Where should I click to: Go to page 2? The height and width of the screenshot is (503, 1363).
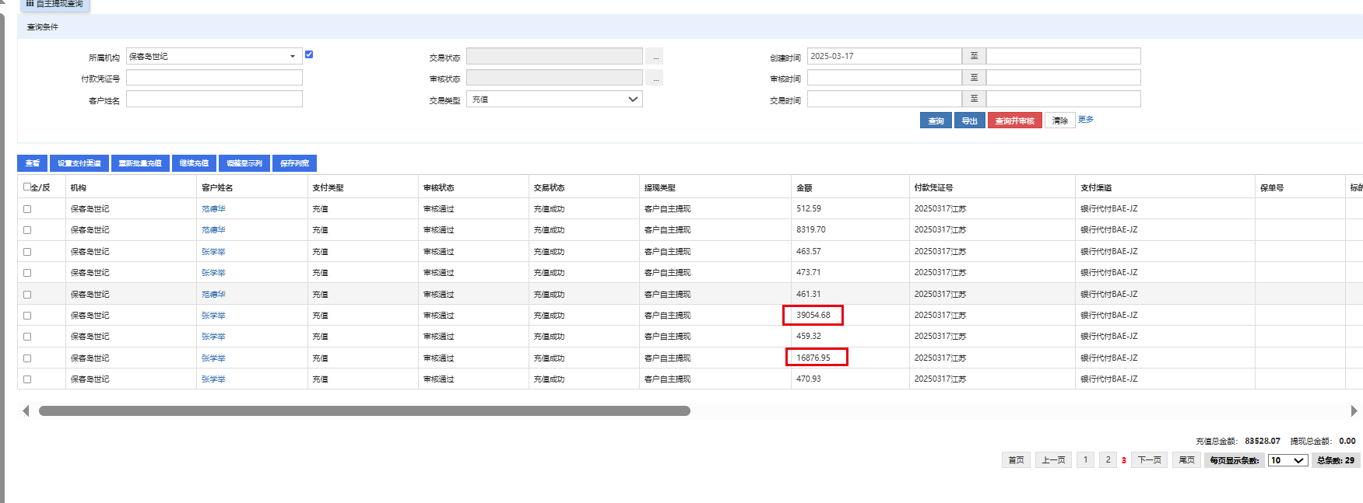pyautogui.click(x=1108, y=460)
